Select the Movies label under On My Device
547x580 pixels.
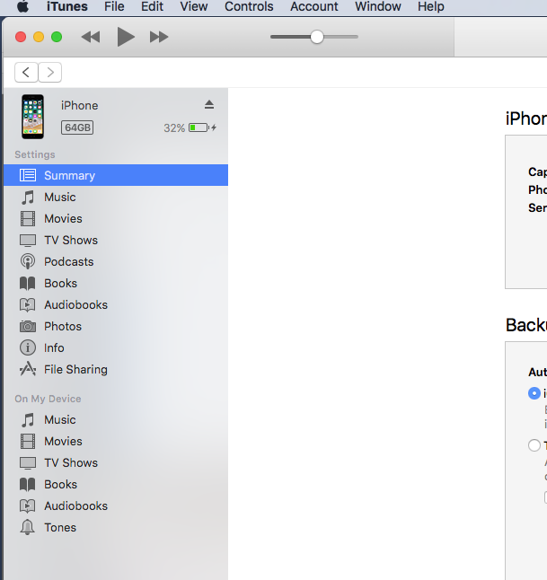(x=63, y=442)
